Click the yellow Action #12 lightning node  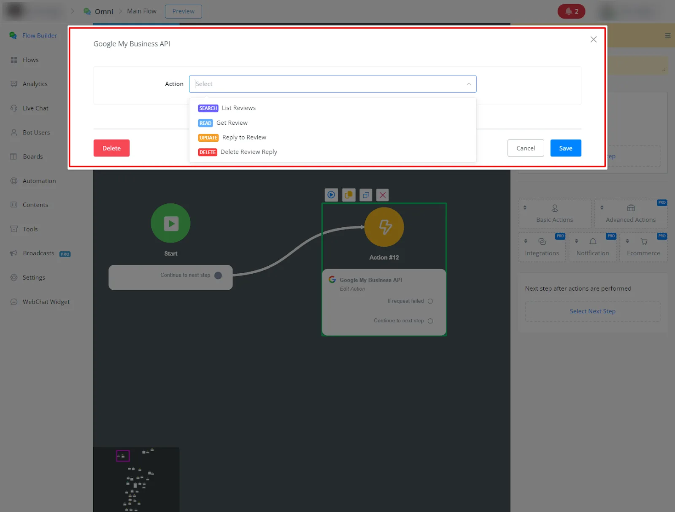[x=384, y=227]
